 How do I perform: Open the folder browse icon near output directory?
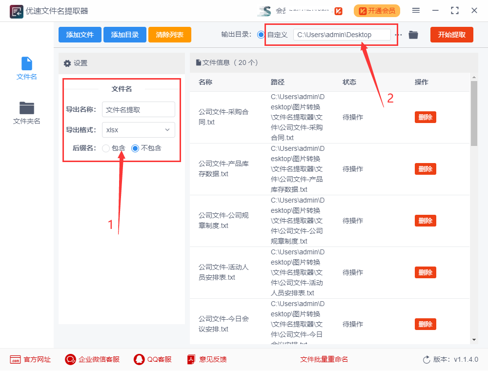[413, 35]
